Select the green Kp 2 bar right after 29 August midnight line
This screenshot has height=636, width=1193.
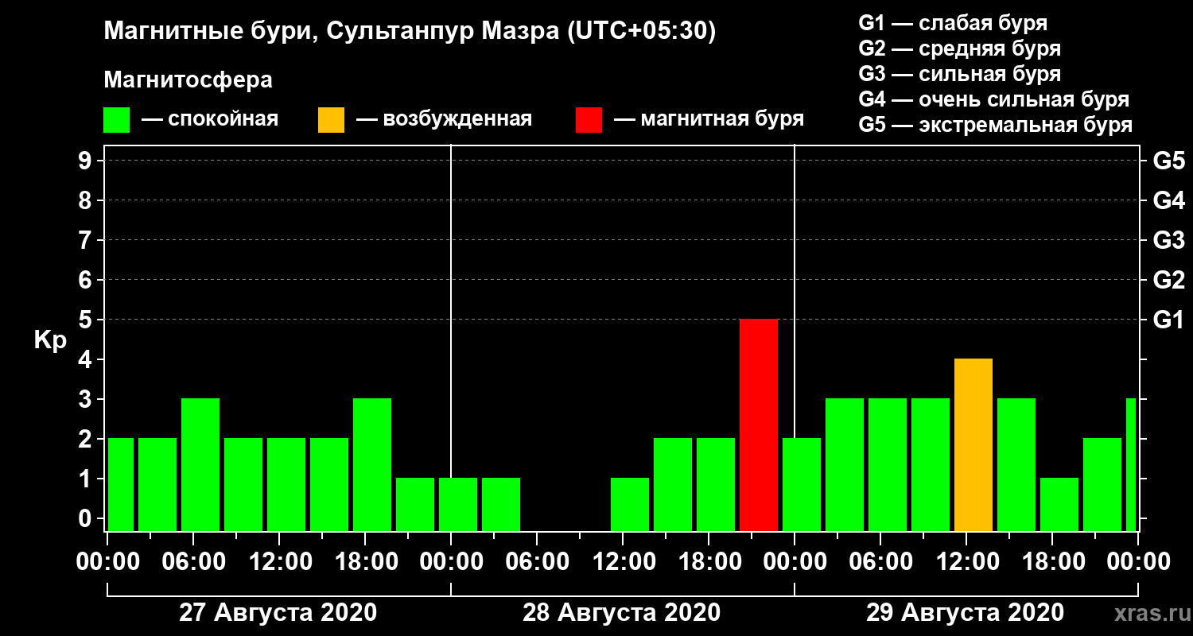(802, 484)
